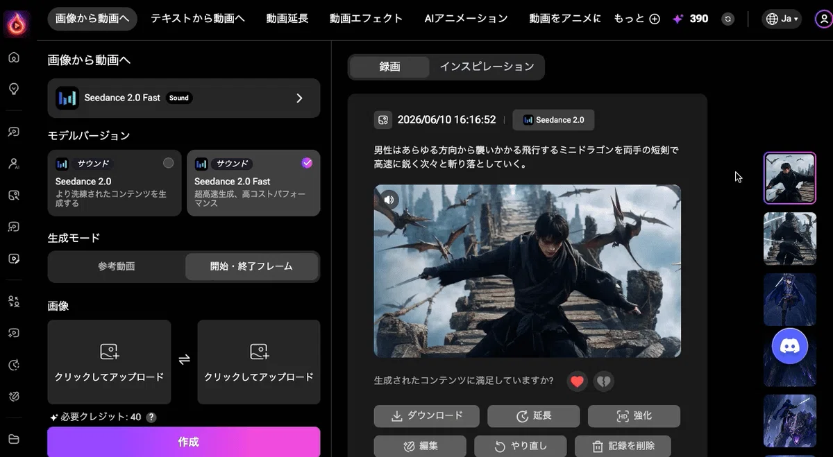Switch to the テキストから動画へ tab
This screenshot has height=457, width=833.
198,19
